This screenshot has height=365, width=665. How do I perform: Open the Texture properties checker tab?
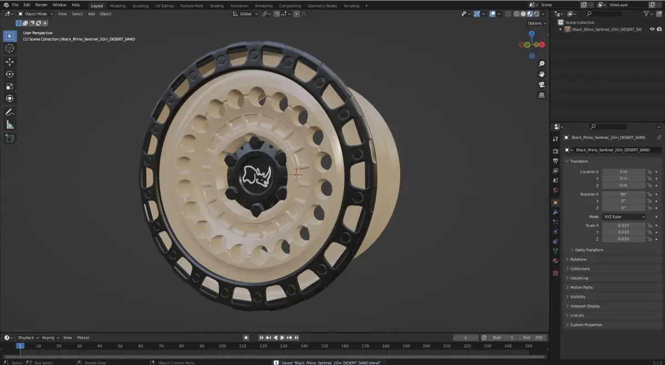coord(555,273)
